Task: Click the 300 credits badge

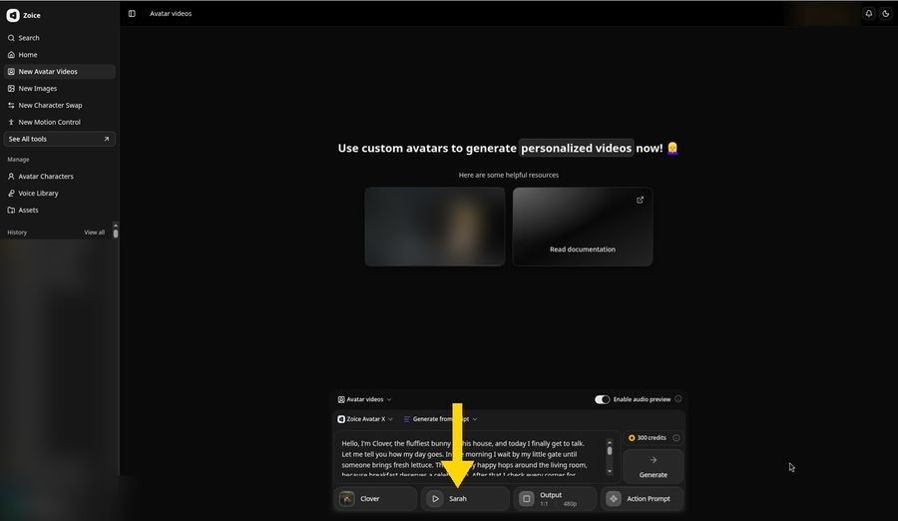Action: tap(648, 438)
